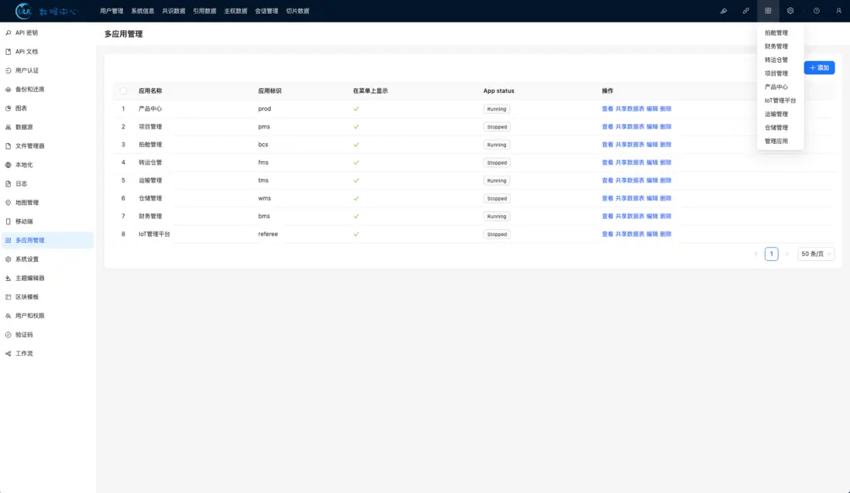
Task: Open 用户管理 top menu
Action: (x=111, y=11)
